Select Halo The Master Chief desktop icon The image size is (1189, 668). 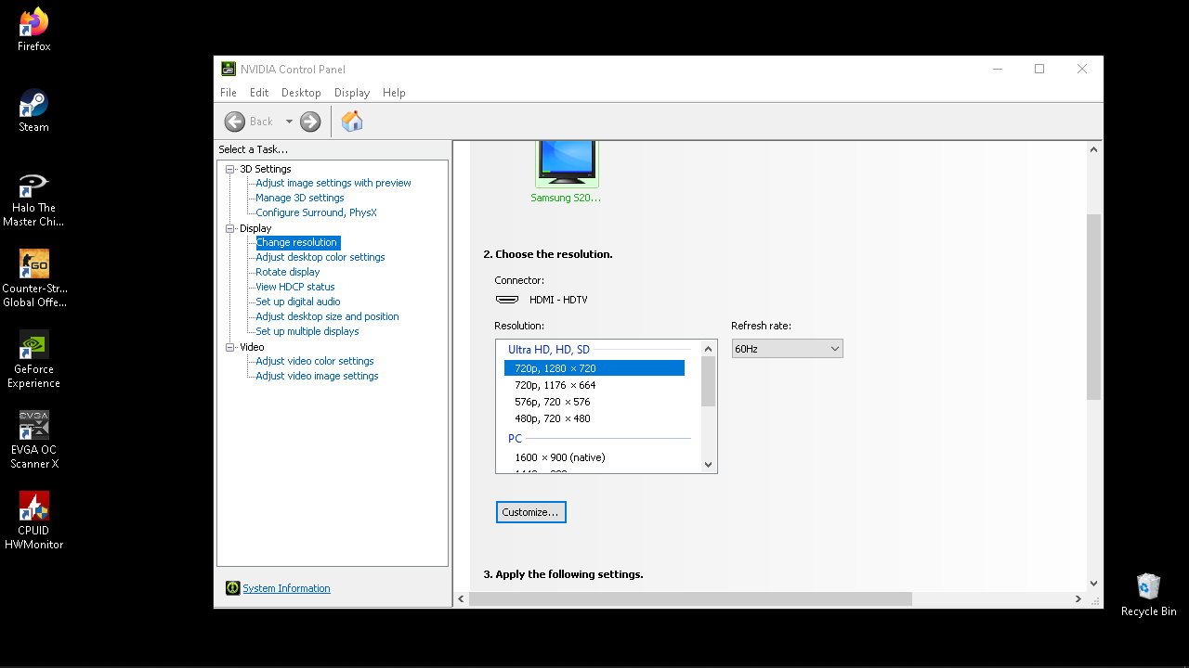33,199
